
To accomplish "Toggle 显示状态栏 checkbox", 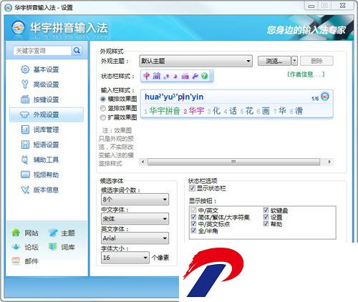I will (x=192, y=188).
